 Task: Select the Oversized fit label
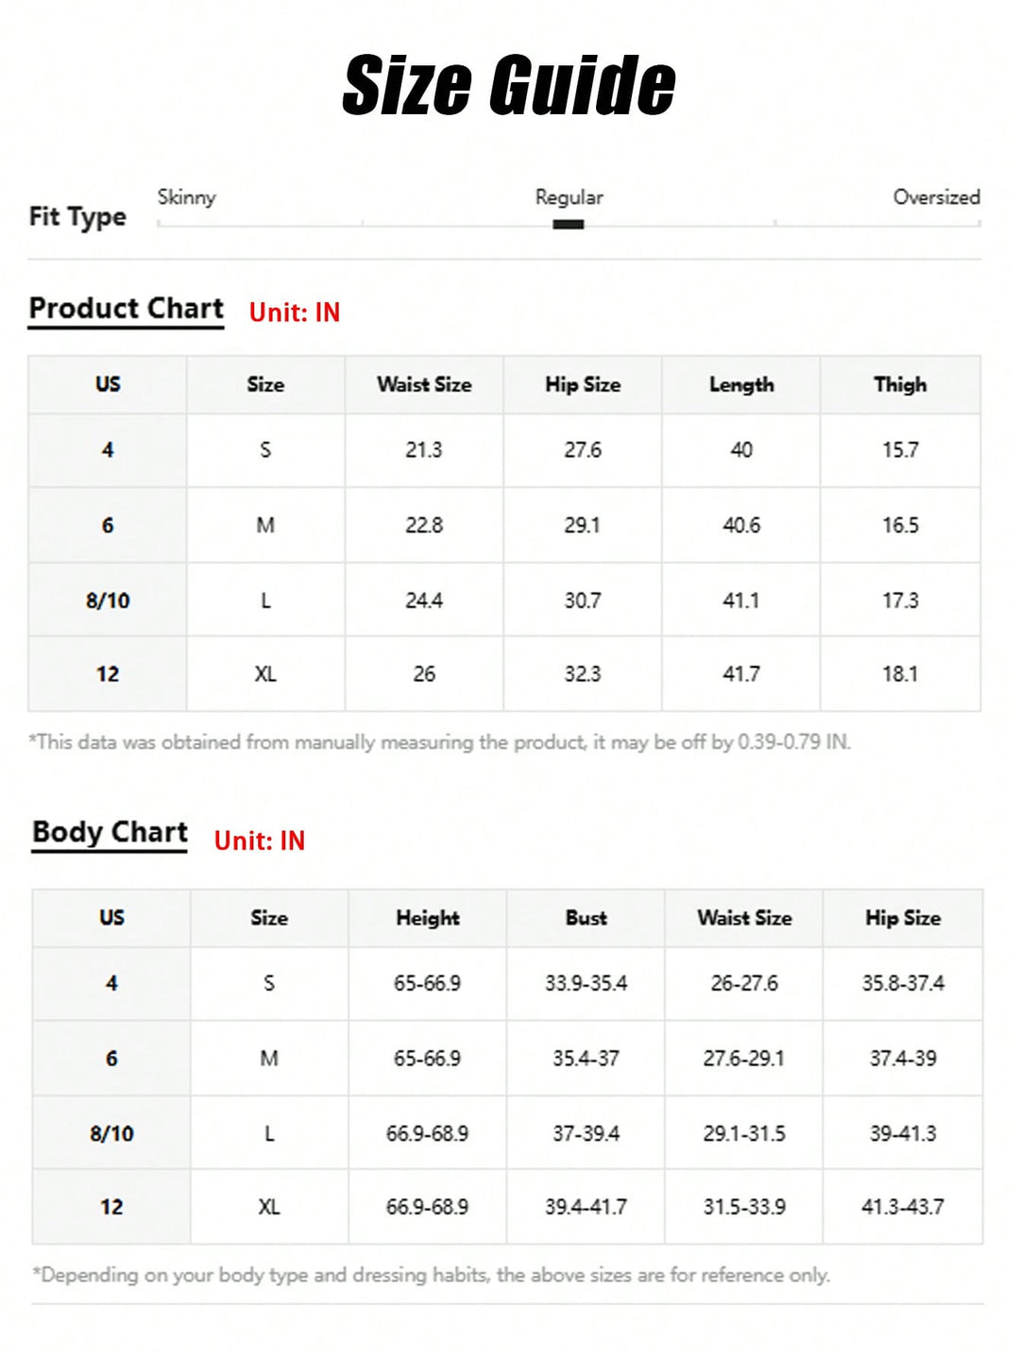936,197
